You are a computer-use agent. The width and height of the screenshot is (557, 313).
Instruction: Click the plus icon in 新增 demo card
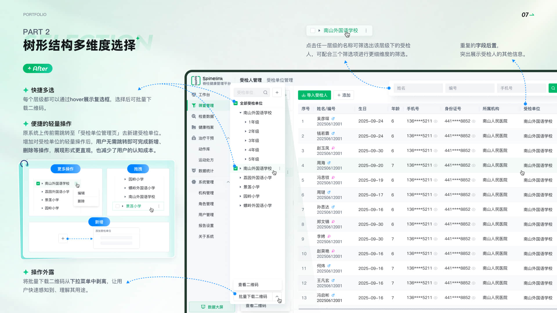click(63, 239)
